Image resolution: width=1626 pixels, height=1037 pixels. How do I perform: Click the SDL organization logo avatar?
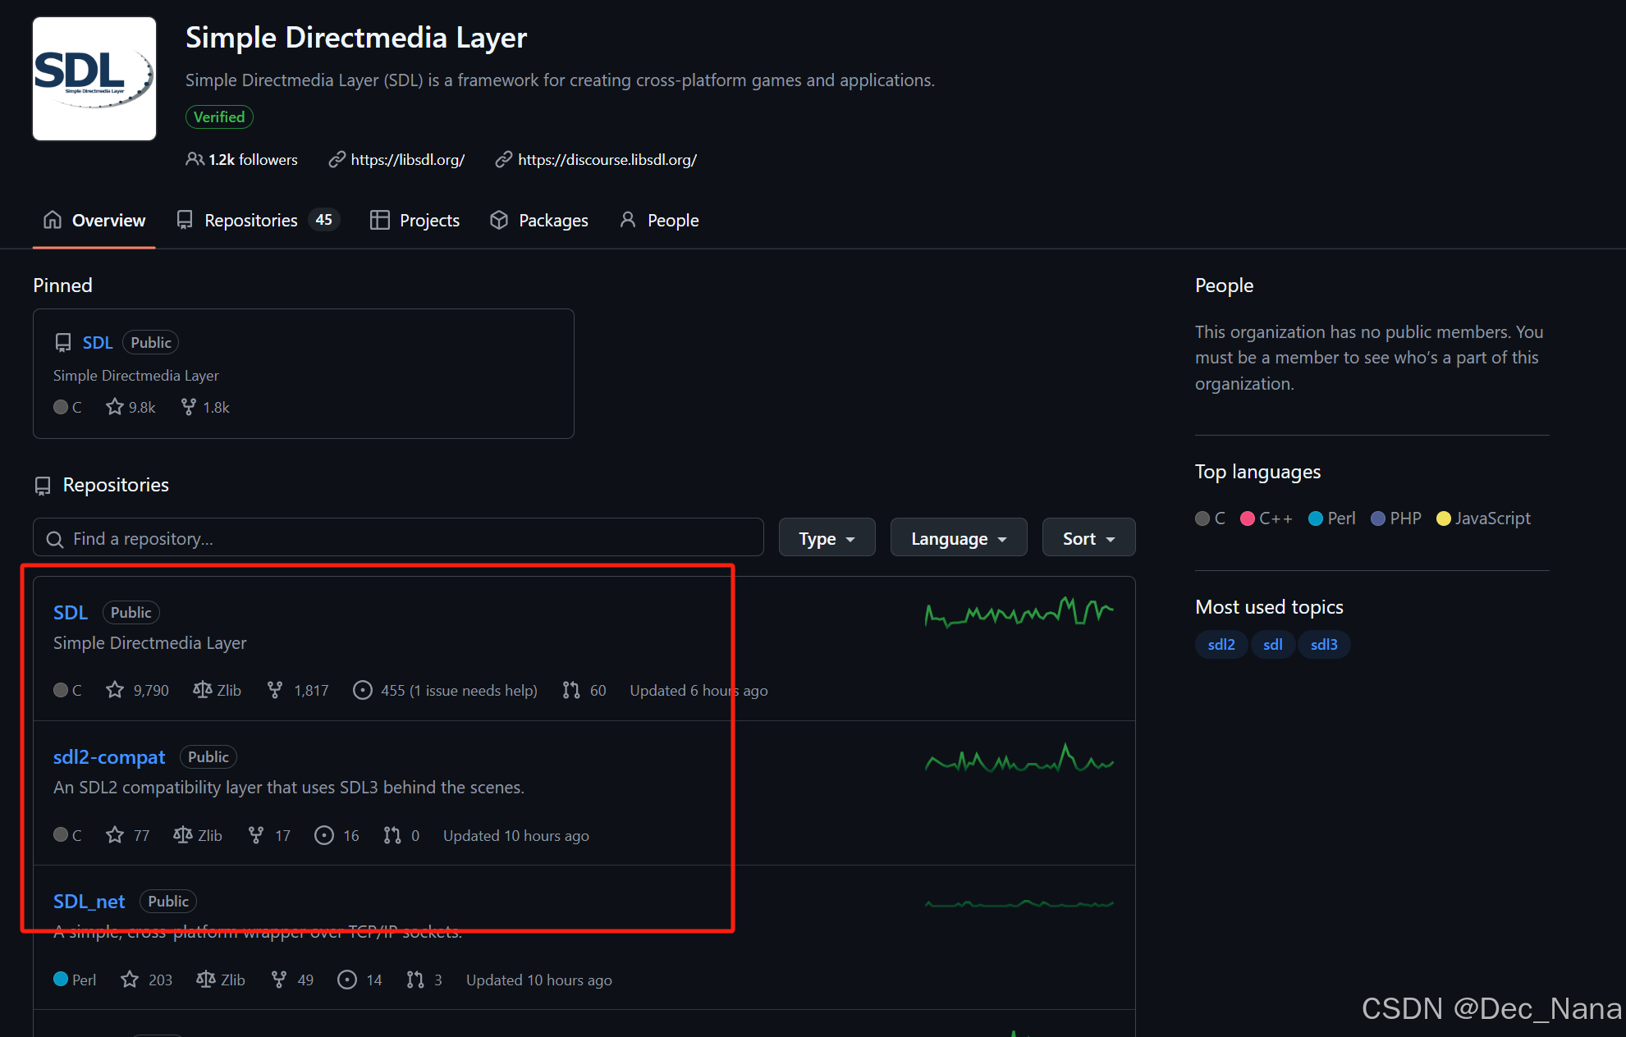[x=94, y=79]
